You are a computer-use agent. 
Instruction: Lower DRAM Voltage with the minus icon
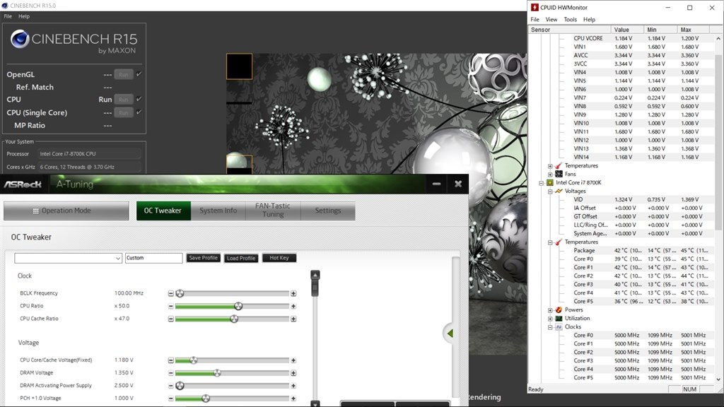coord(171,373)
